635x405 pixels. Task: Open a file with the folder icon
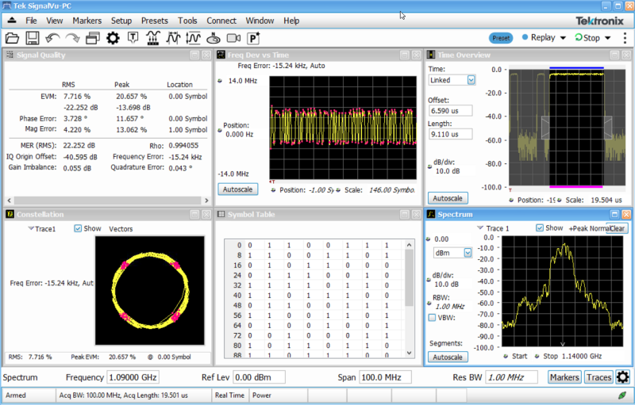12,38
